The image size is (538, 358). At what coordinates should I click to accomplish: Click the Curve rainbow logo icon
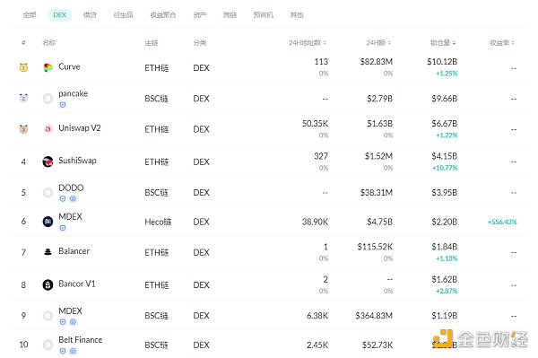pos(48,67)
